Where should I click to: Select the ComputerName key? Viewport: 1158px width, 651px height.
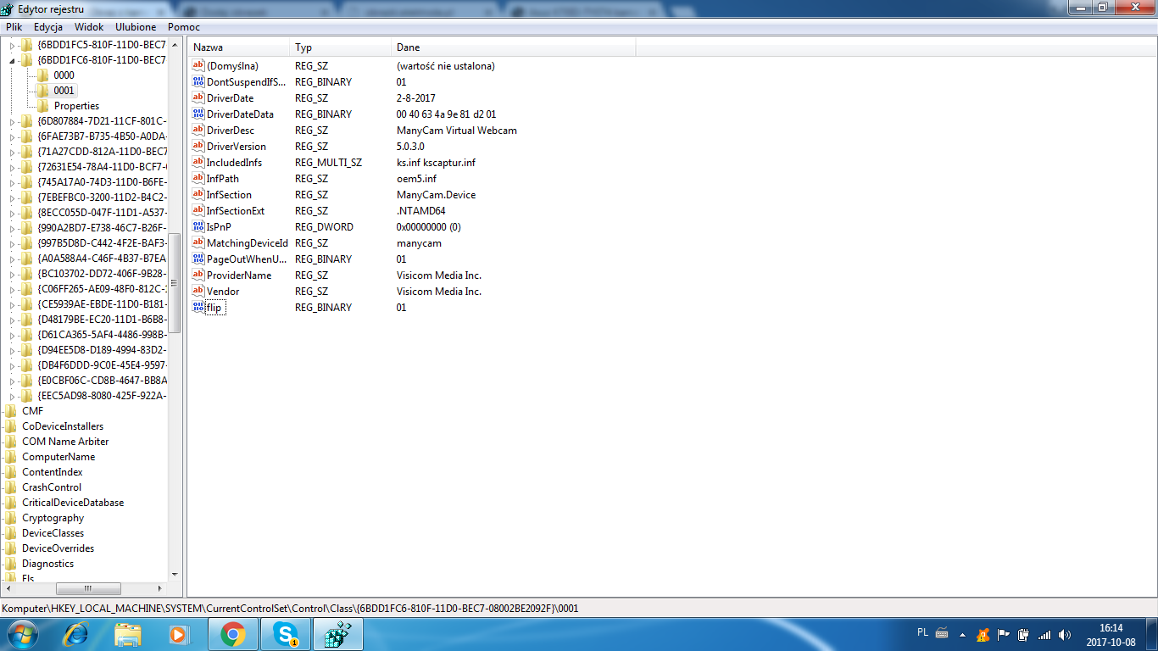[58, 457]
